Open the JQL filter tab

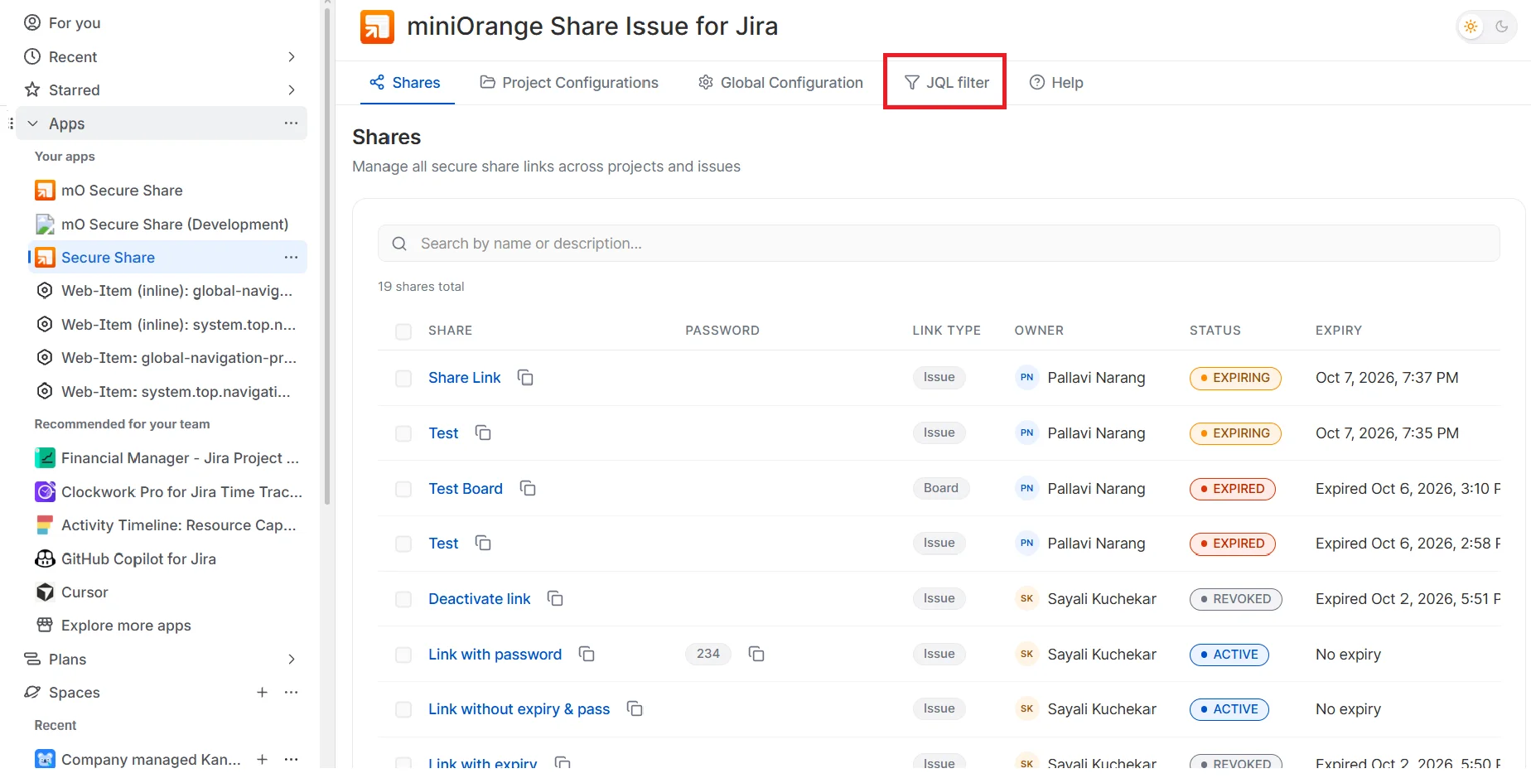click(x=946, y=83)
